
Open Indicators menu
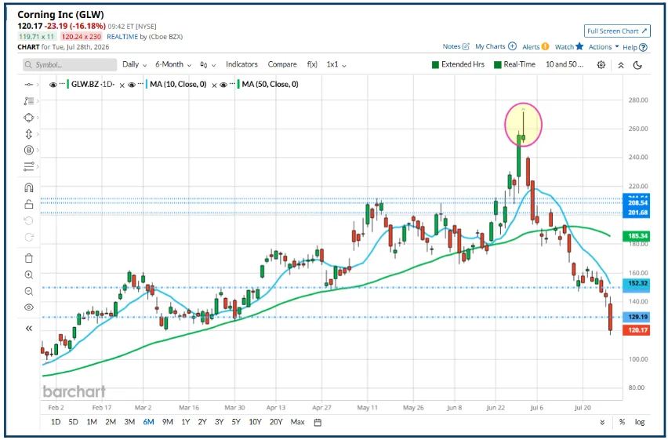point(241,64)
